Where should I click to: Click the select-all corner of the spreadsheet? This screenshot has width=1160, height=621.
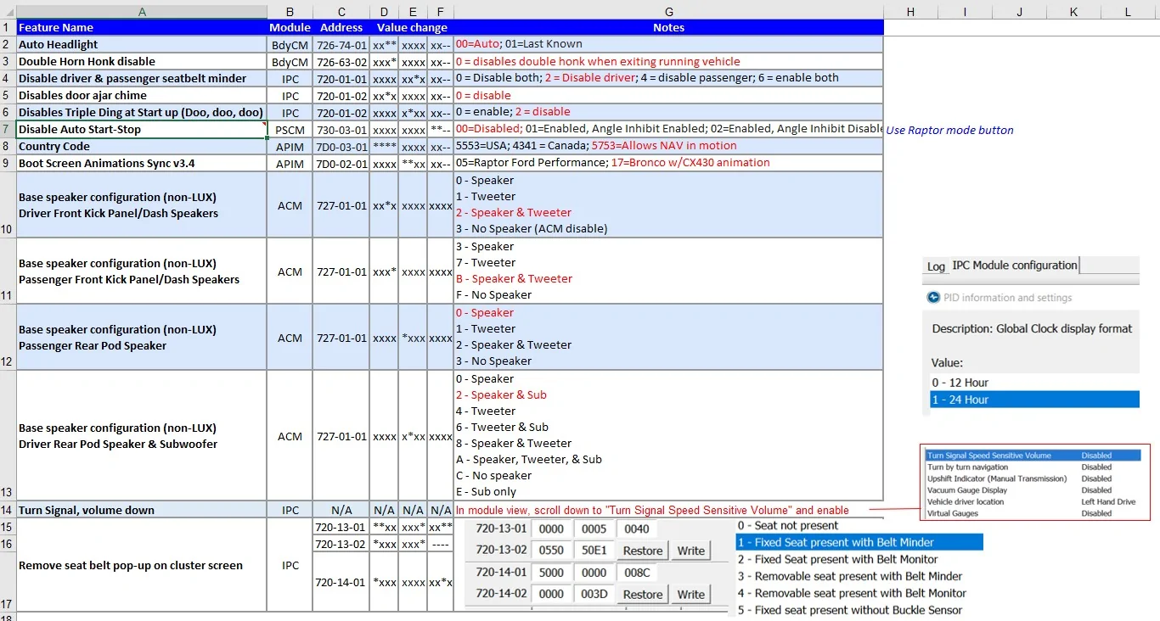point(8,12)
